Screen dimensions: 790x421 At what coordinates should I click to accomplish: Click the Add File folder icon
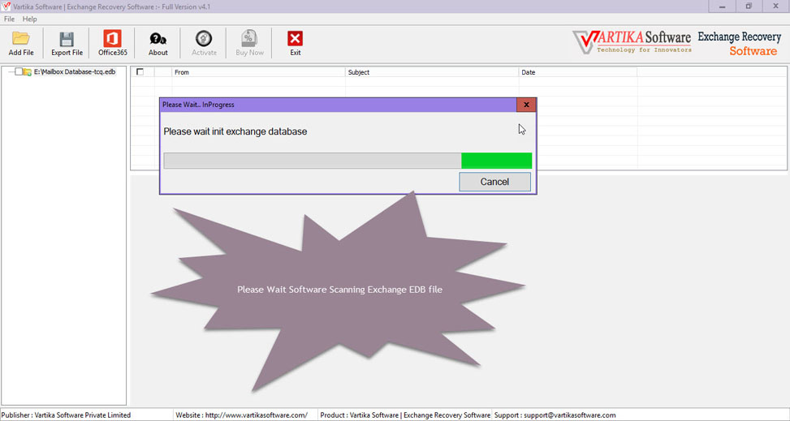[21, 38]
